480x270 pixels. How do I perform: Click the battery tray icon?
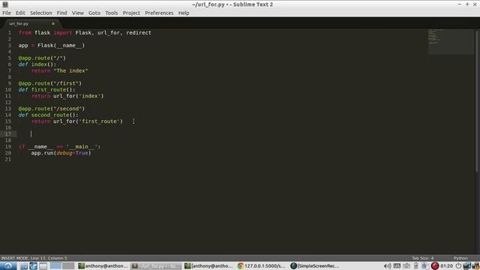pos(416,265)
